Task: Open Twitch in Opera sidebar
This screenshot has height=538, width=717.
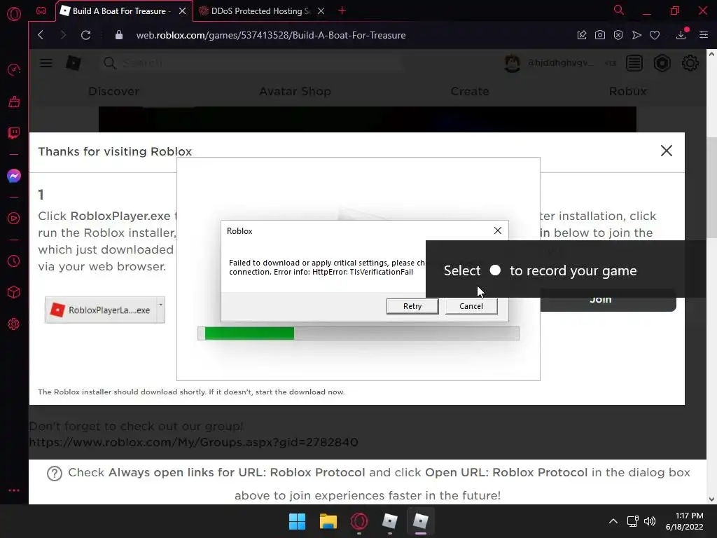Action: [x=14, y=133]
